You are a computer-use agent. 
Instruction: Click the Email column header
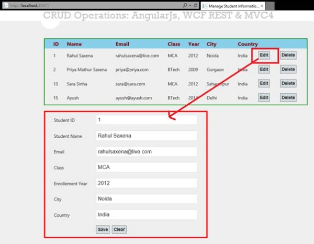[x=122, y=44]
